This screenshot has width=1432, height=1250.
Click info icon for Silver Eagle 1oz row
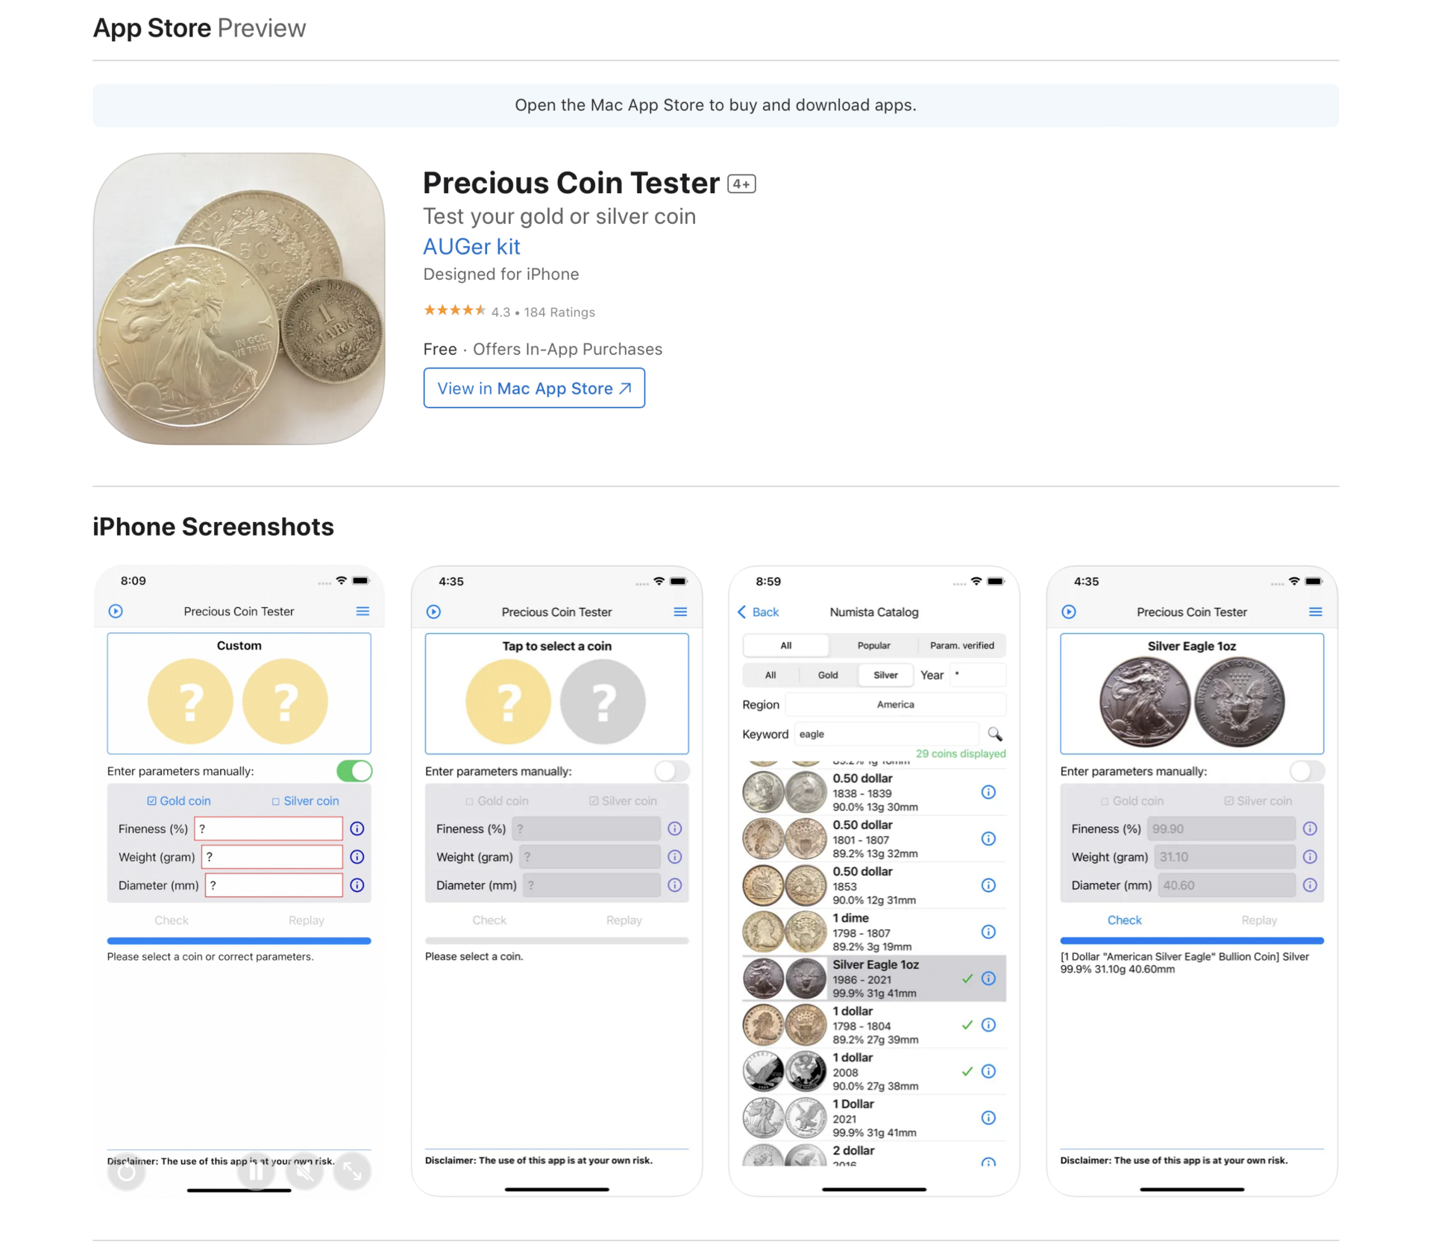989,979
